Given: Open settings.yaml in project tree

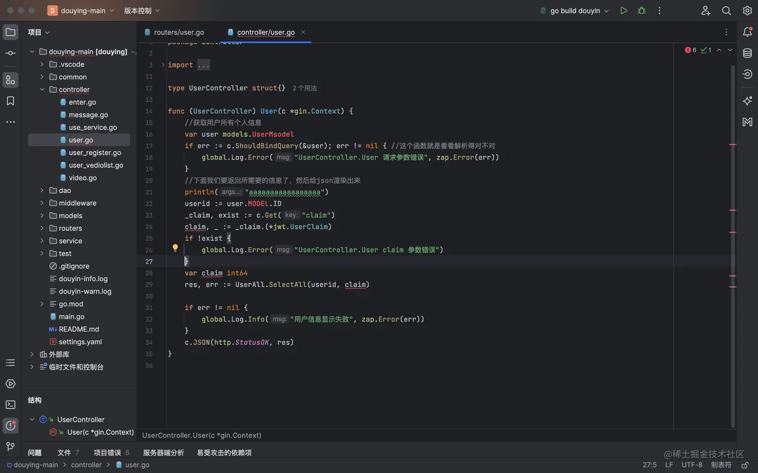Looking at the screenshot, I should click(80, 342).
